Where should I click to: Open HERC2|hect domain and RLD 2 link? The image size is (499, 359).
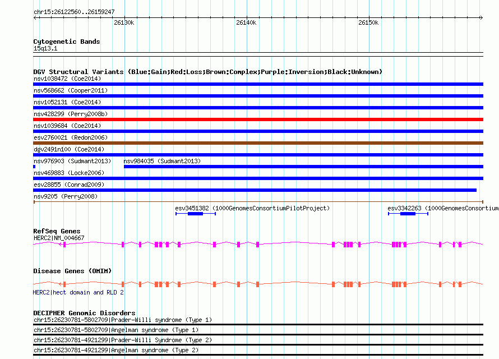tap(78, 292)
